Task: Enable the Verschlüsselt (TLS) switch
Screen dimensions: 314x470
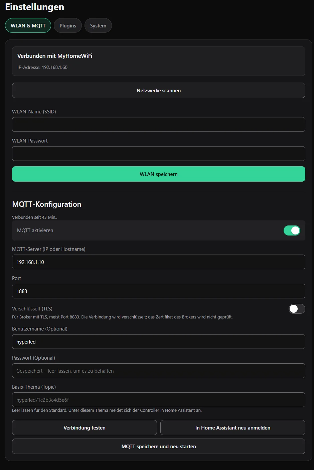Action: 297,309
